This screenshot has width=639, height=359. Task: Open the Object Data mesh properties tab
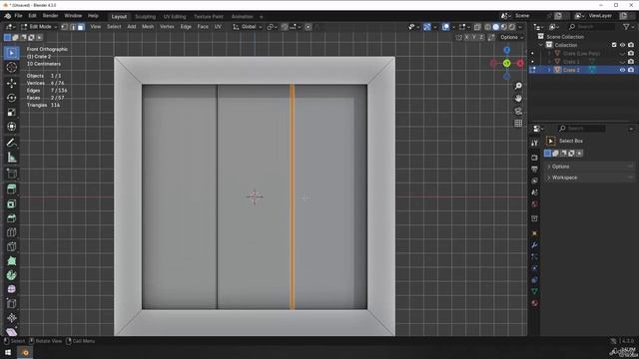tap(534, 291)
